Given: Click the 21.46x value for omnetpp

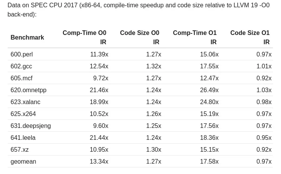Looking at the screenshot, I should pyautogui.click(x=99, y=90).
